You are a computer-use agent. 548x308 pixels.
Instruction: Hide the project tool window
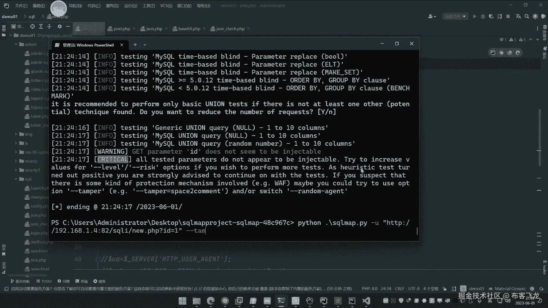[68, 27]
